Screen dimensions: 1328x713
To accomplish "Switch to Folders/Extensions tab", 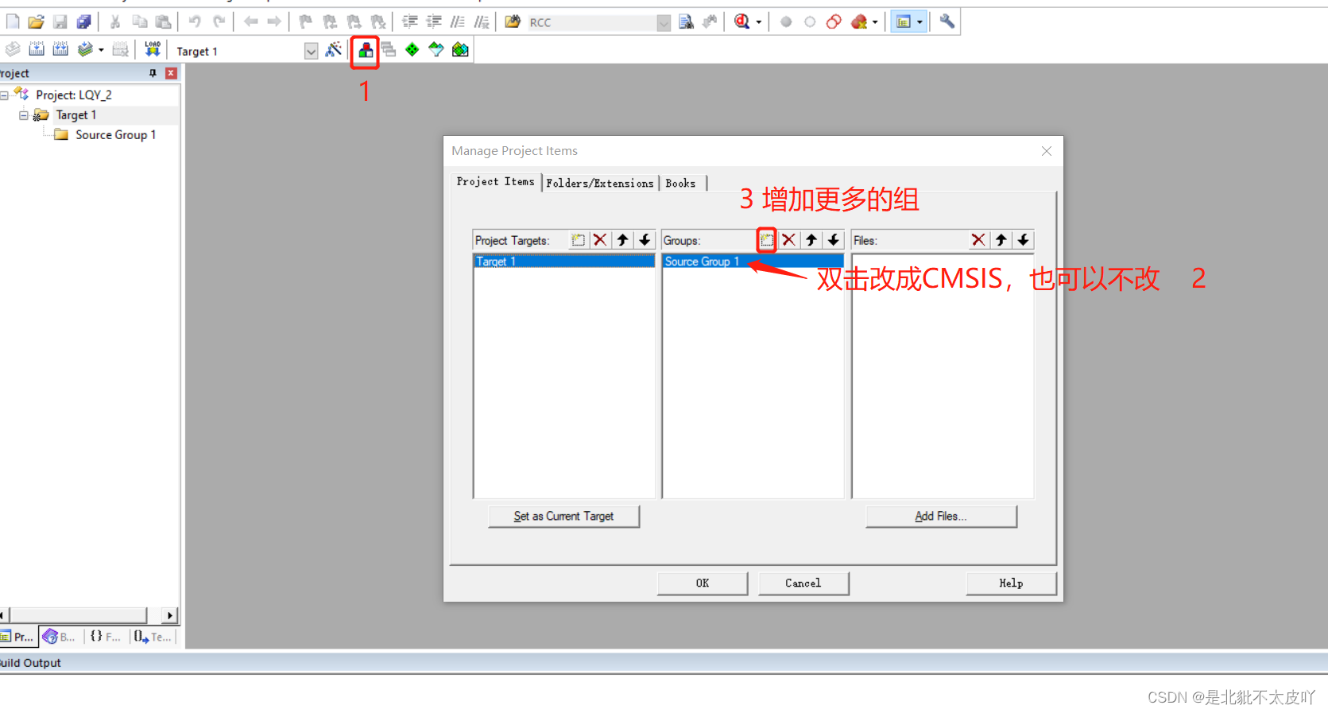I will [x=600, y=183].
